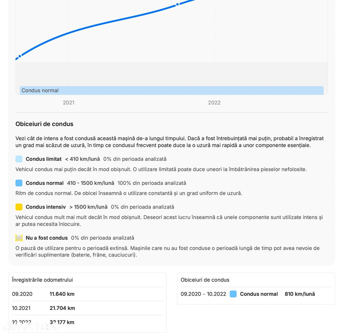Click the blue Condus normal legend swatch
This screenshot has height=333, width=343.
(x=19, y=183)
